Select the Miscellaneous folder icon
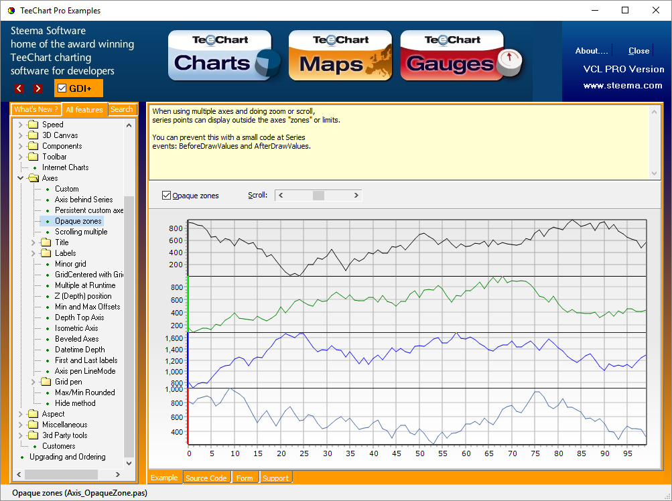Viewport: 672px width, 501px height. coord(33,424)
